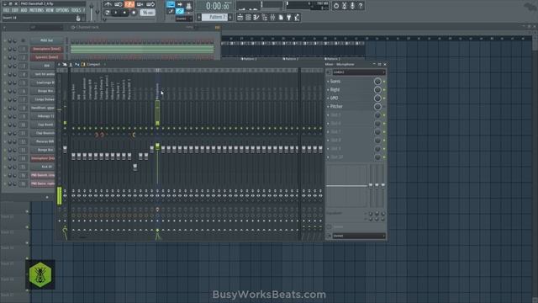Toggle the Slot 5 enable LED

point(384,115)
